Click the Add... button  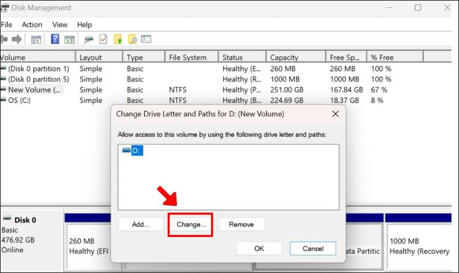[140, 224]
